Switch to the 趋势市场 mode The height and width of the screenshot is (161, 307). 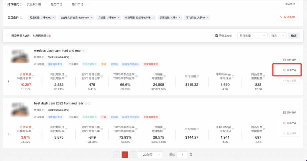(56, 4)
